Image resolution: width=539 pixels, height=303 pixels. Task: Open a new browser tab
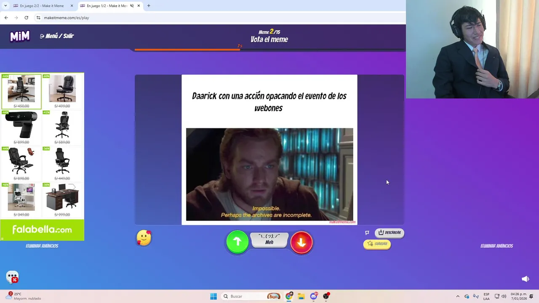click(149, 6)
